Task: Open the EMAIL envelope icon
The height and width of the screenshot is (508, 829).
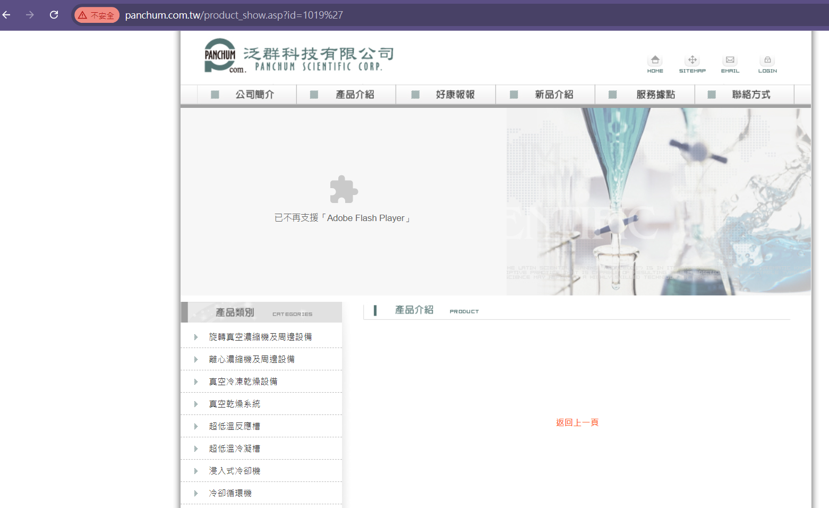Action: pos(730,64)
